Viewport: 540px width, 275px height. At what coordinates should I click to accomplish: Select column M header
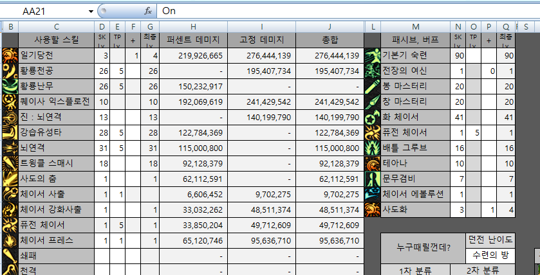click(414, 26)
